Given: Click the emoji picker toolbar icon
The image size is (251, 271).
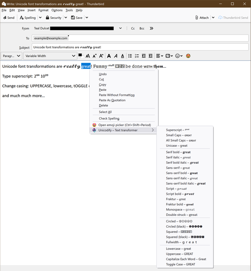Looking at the screenshot, I should click(x=188, y=56).
